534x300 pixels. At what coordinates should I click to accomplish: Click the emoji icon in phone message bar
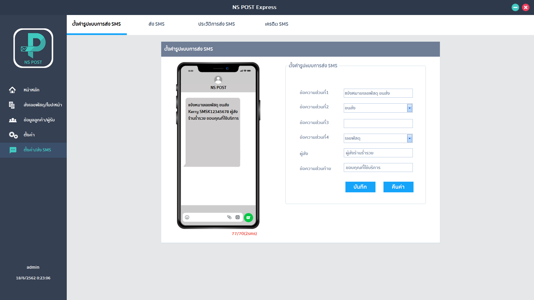tap(187, 217)
